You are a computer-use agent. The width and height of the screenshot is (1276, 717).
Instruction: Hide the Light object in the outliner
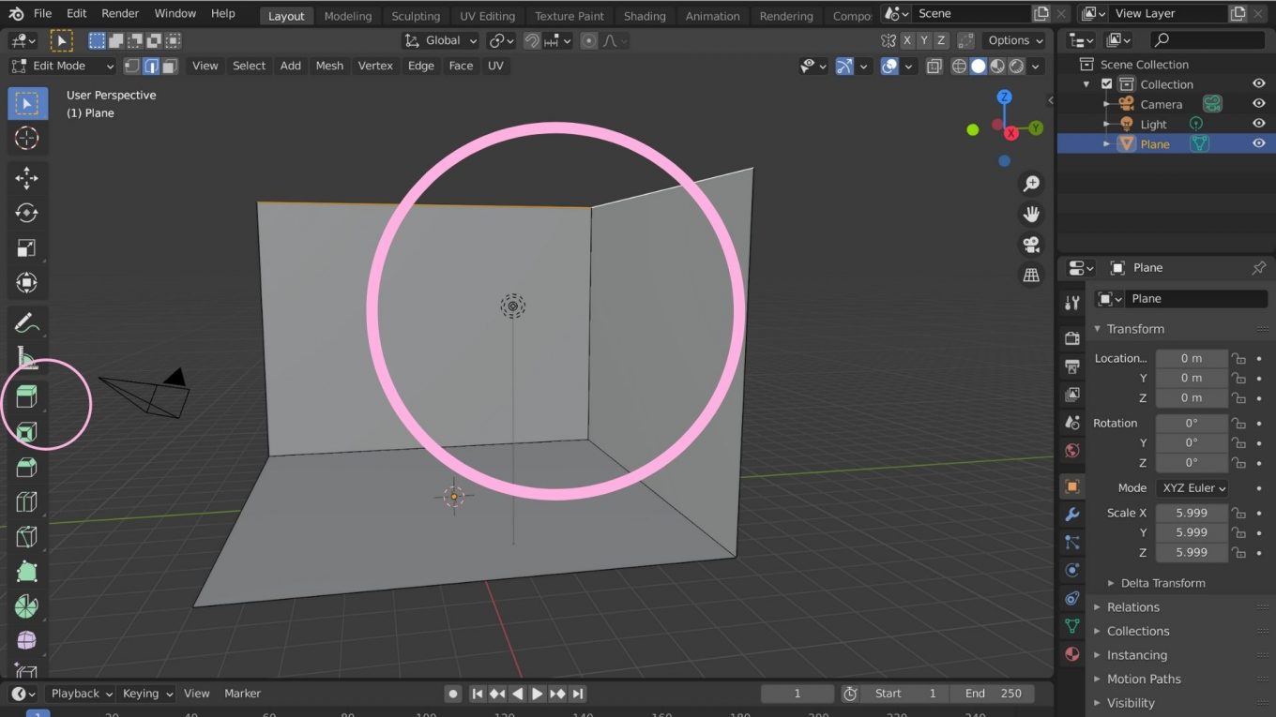click(x=1258, y=123)
